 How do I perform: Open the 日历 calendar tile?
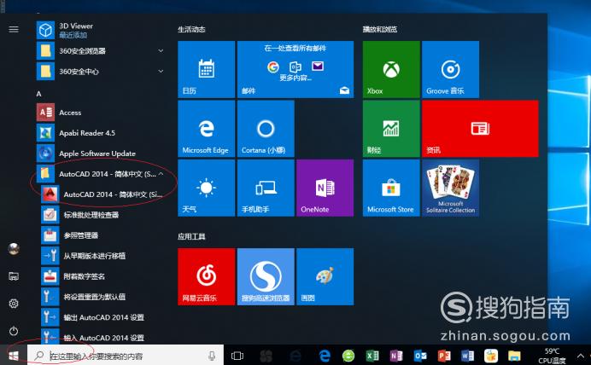(206, 69)
